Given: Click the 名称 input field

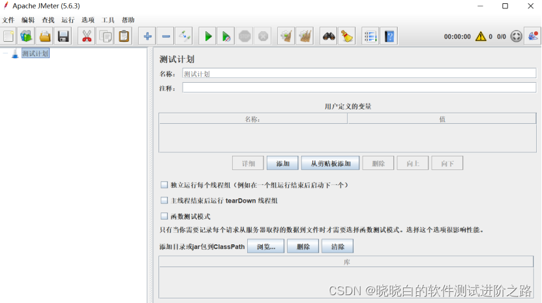Looking at the screenshot, I should tap(359, 74).
